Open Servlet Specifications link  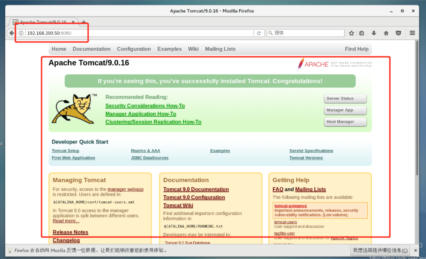(311, 151)
